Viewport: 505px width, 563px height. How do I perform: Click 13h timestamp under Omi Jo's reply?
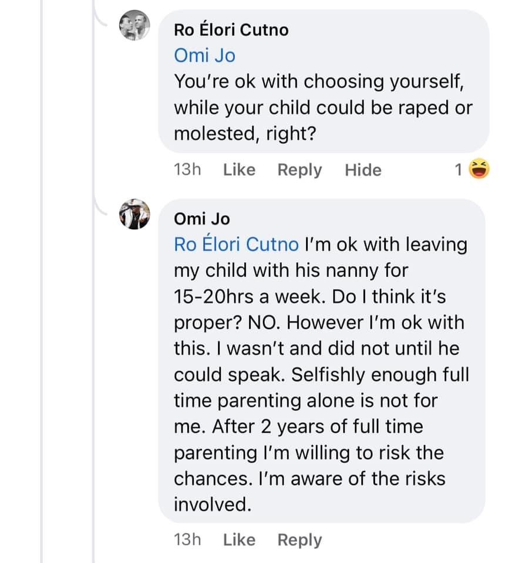(x=187, y=540)
